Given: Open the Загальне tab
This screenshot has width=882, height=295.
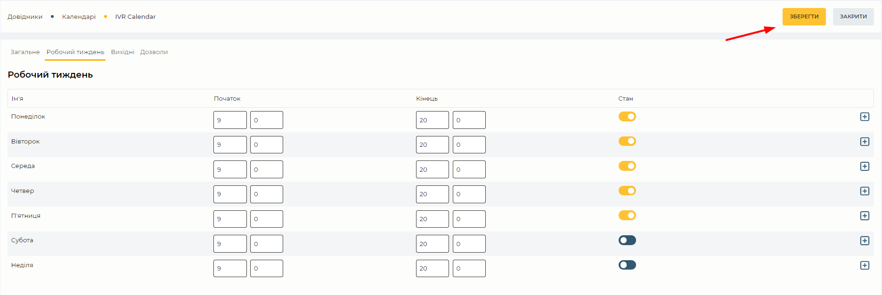Looking at the screenshot, I should [25, 52].
